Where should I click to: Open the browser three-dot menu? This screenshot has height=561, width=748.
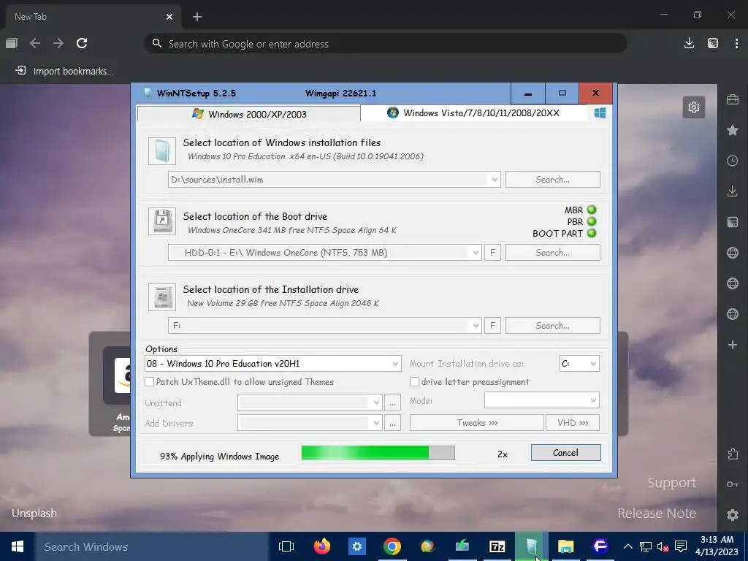click(736, 43)
